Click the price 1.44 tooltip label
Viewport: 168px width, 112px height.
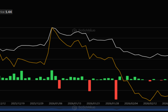[6, 12]
